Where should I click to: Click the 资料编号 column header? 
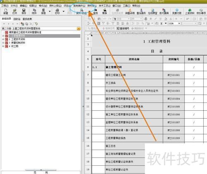pyautogui.click(x=173, y=59)
